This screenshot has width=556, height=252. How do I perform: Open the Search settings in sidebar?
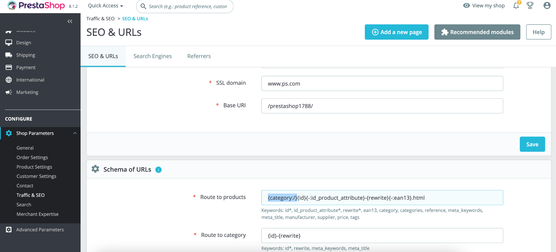[x=24, y=205]
